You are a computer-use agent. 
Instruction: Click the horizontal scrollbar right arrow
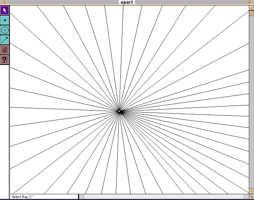[246, 197]
